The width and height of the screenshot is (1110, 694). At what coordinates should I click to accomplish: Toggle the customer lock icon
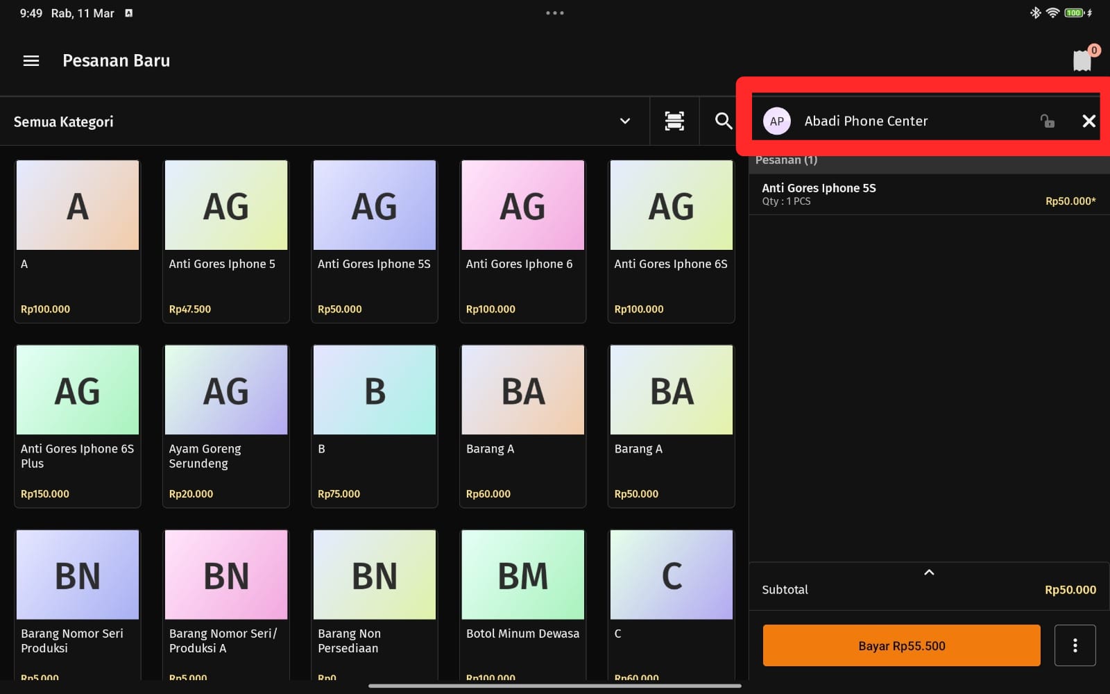click(x=1047, y=121)
